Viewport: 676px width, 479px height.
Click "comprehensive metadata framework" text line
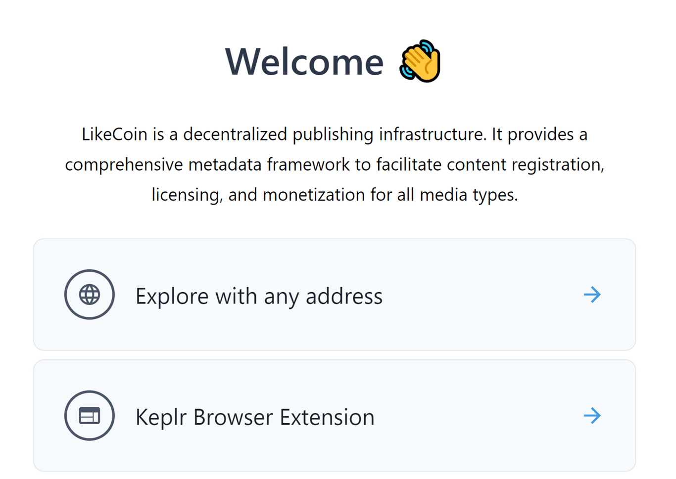(x=335, y=165)
